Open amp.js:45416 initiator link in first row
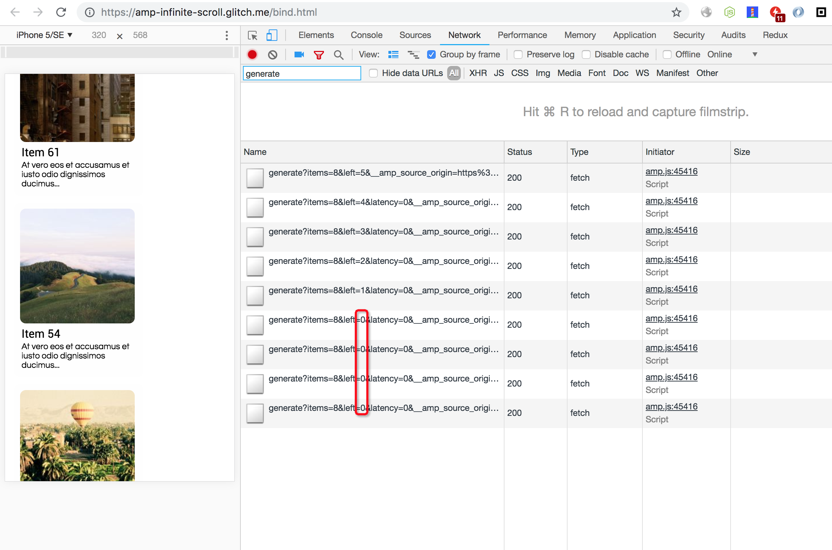 [x=671, y=171]
